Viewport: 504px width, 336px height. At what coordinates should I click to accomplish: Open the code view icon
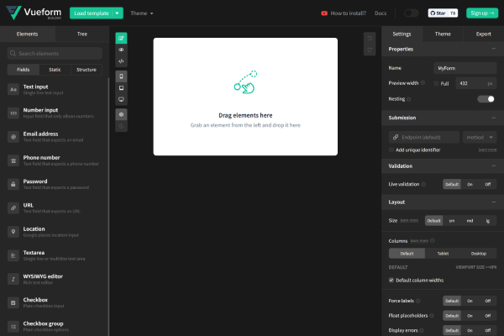[x=121, y=61]
